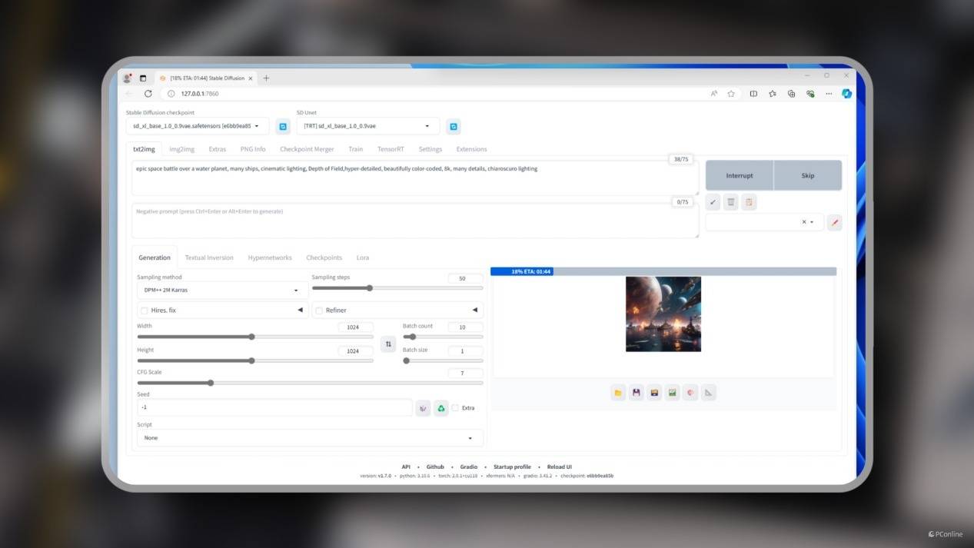Viewport: 974px width, 548px height.
Task: Click the trash icon to clear prompt
Action: [731, 202]
